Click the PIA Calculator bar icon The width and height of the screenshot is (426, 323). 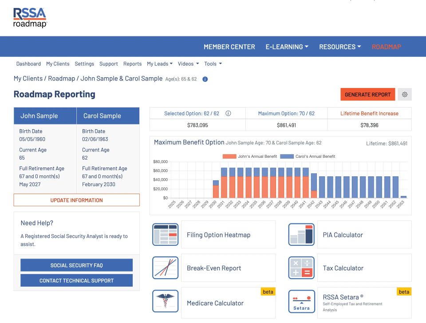pos(301,235)
